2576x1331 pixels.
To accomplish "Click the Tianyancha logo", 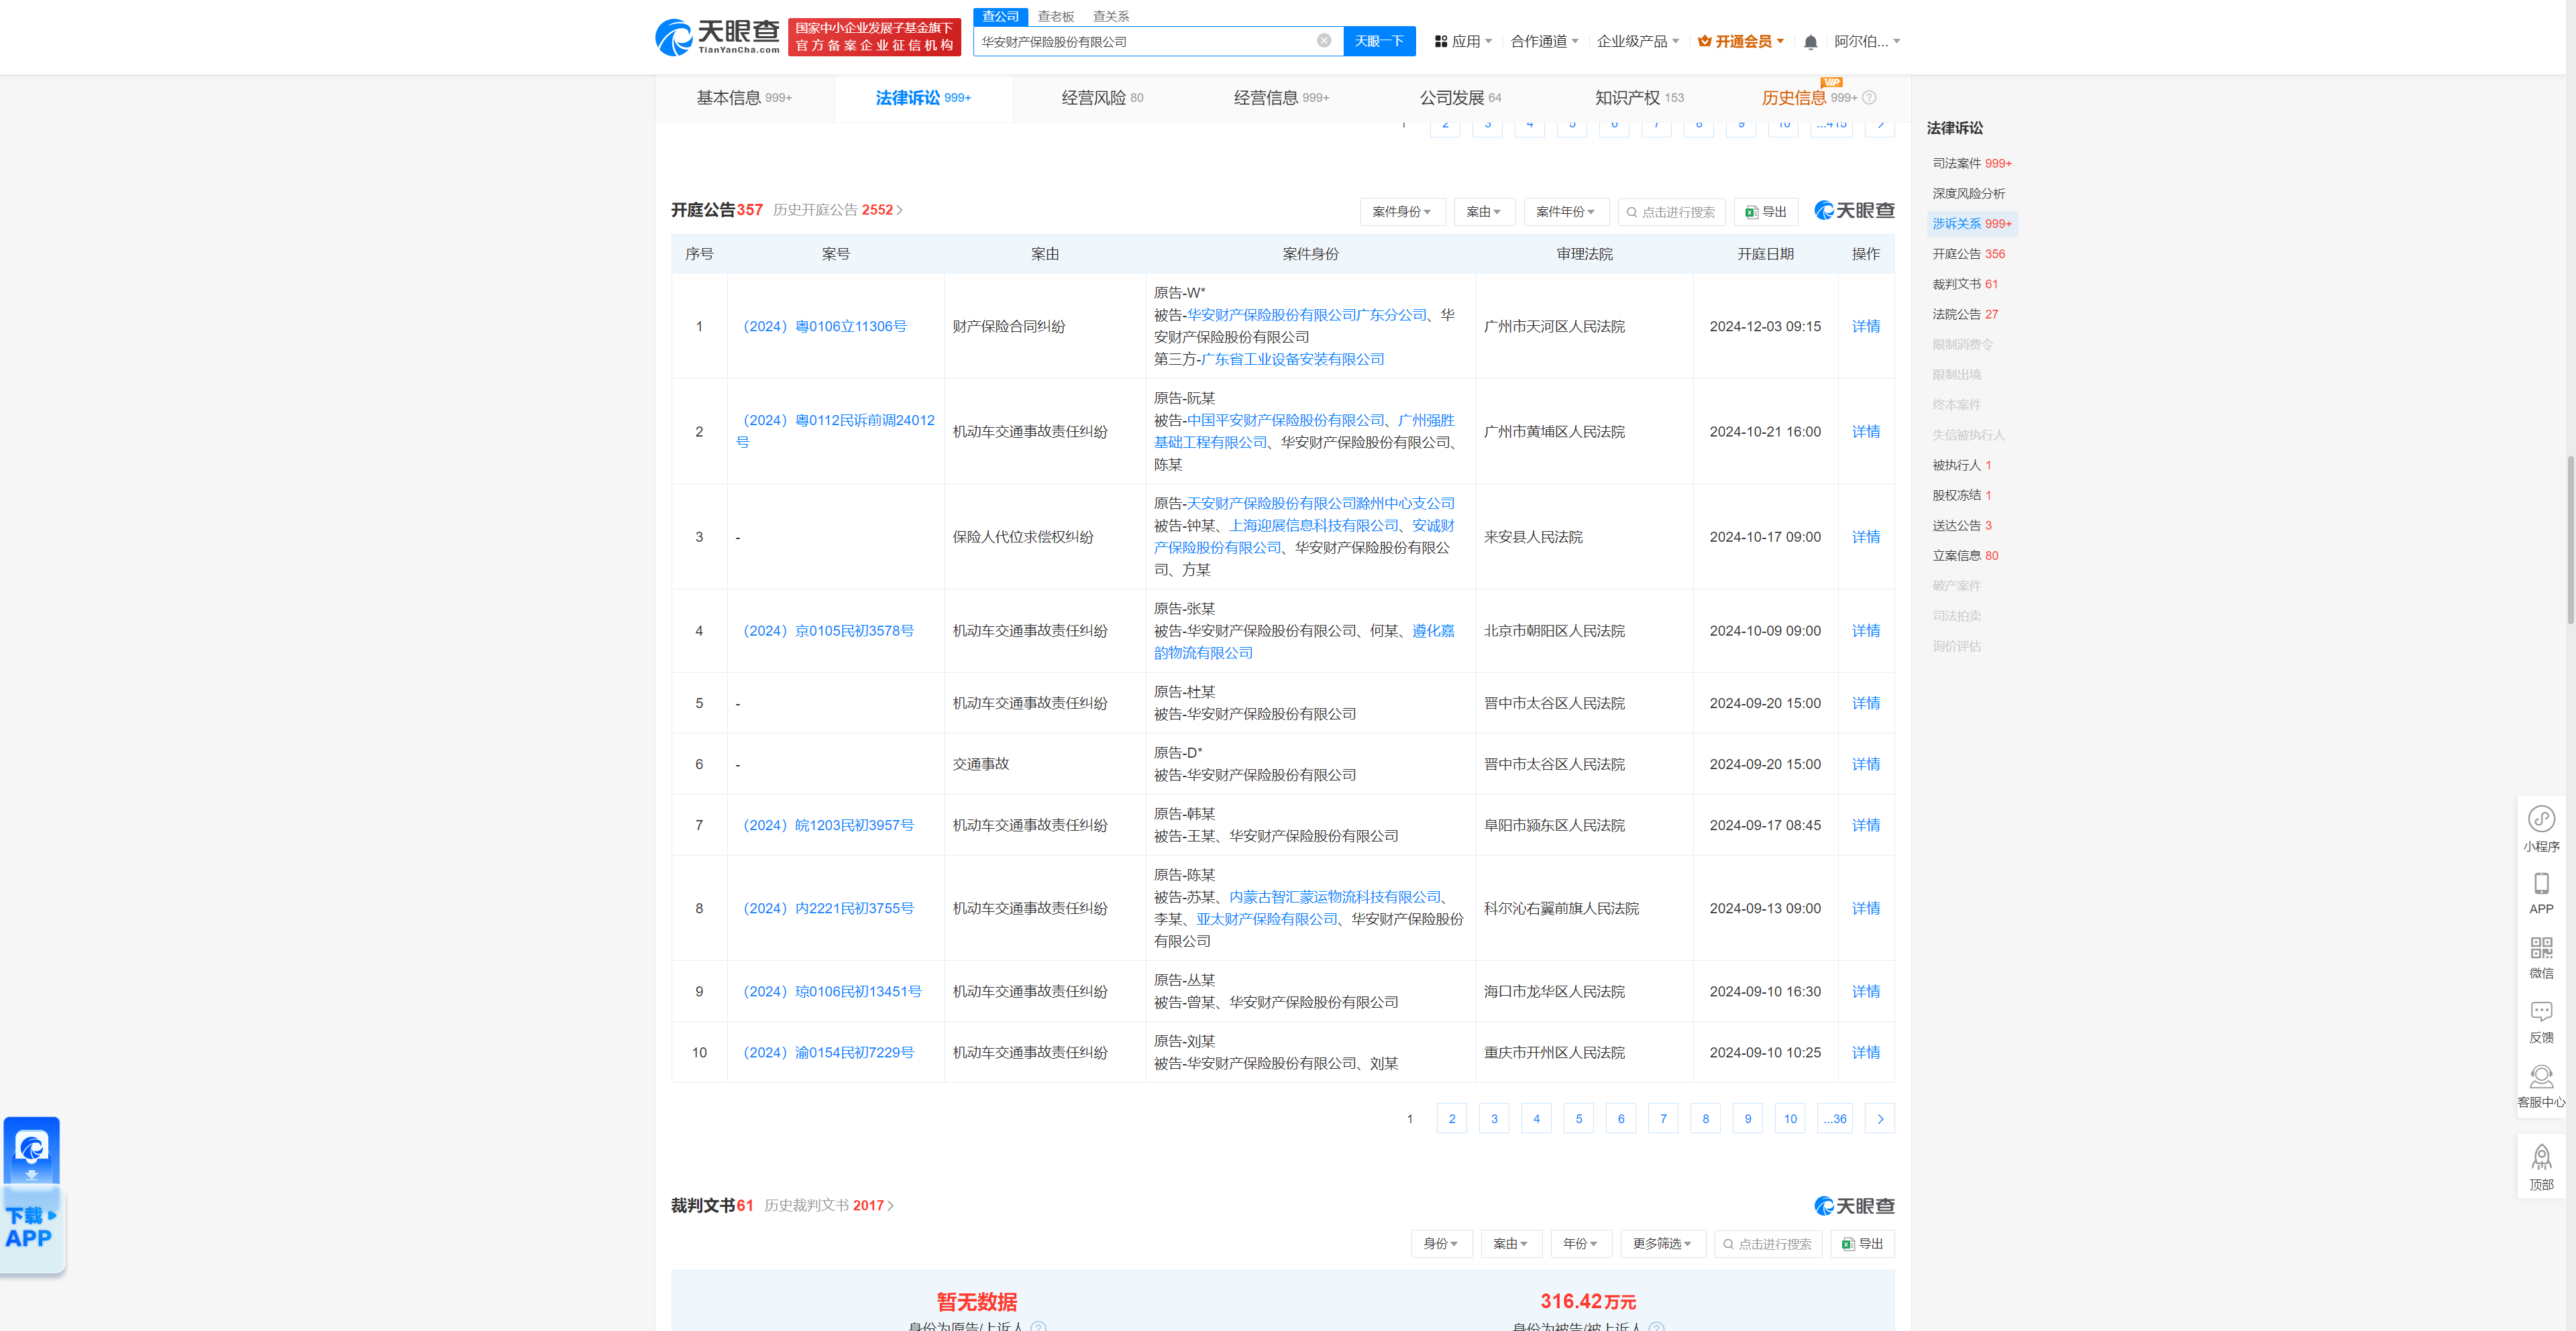I will pyautogui.click(x=717, y=37).
